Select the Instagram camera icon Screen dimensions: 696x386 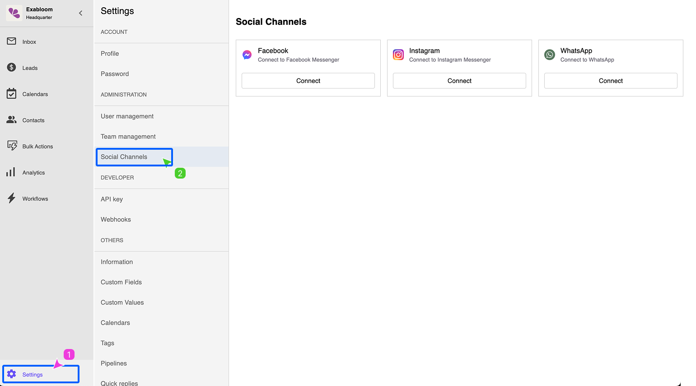click(x=398, y=54)
